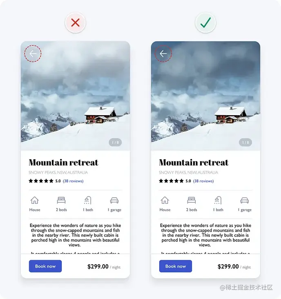Click 1/8 photo counter on right image
Image resolution: width=281 pixels, height=299 pixels.
point(245,142)
